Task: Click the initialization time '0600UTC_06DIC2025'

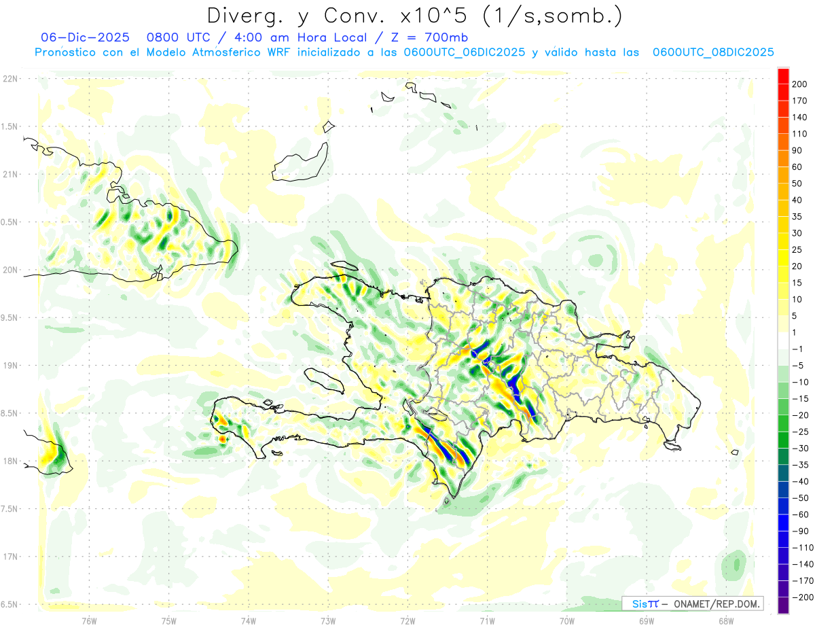Action: (465, 52)
